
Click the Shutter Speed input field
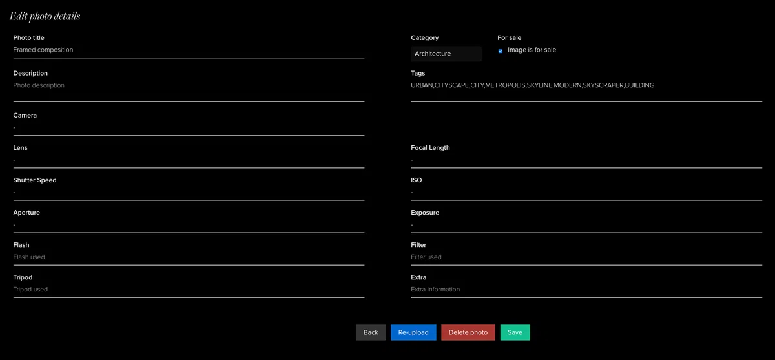189,193
